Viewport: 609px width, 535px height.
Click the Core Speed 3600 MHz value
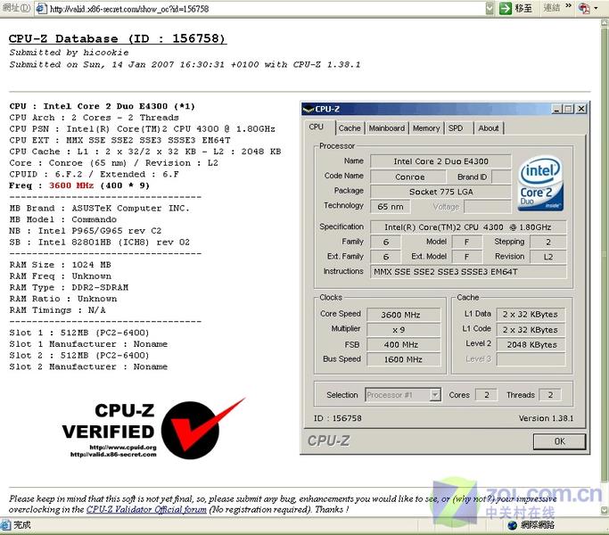click(x=403, y=315)
